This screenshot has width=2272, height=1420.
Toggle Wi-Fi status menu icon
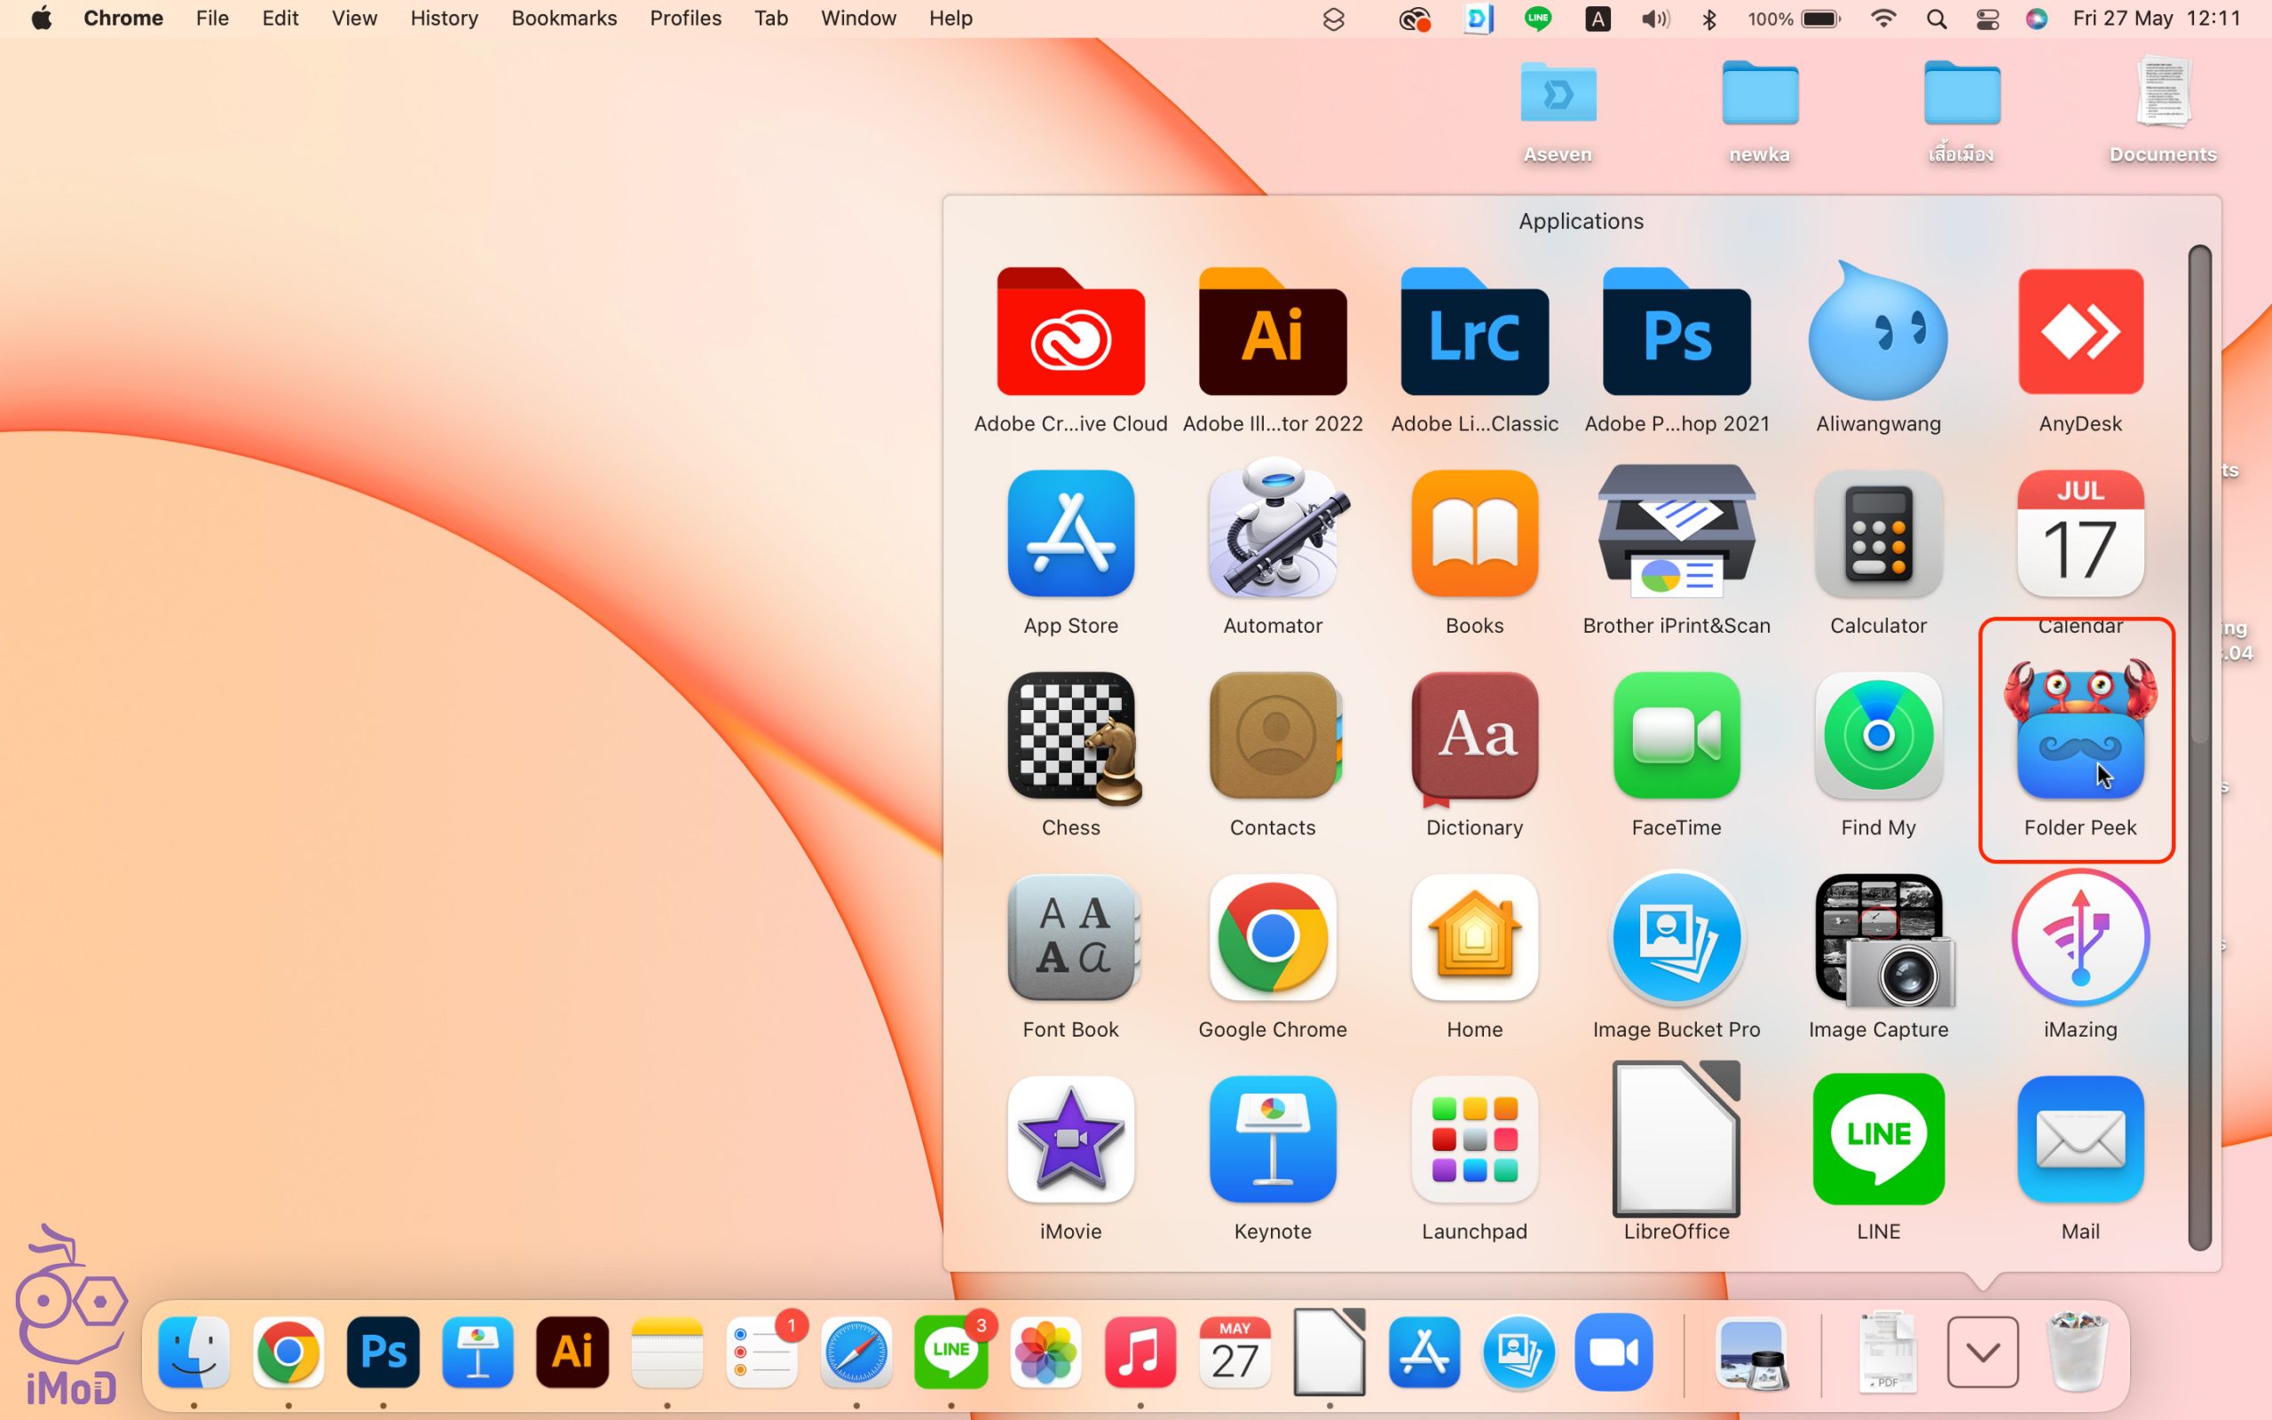pyautogui.click(x=1882, y=19)
